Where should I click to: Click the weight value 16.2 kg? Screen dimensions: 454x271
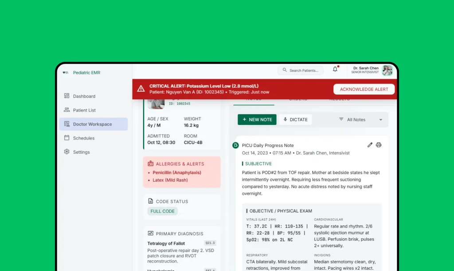(x=191, y=125)
